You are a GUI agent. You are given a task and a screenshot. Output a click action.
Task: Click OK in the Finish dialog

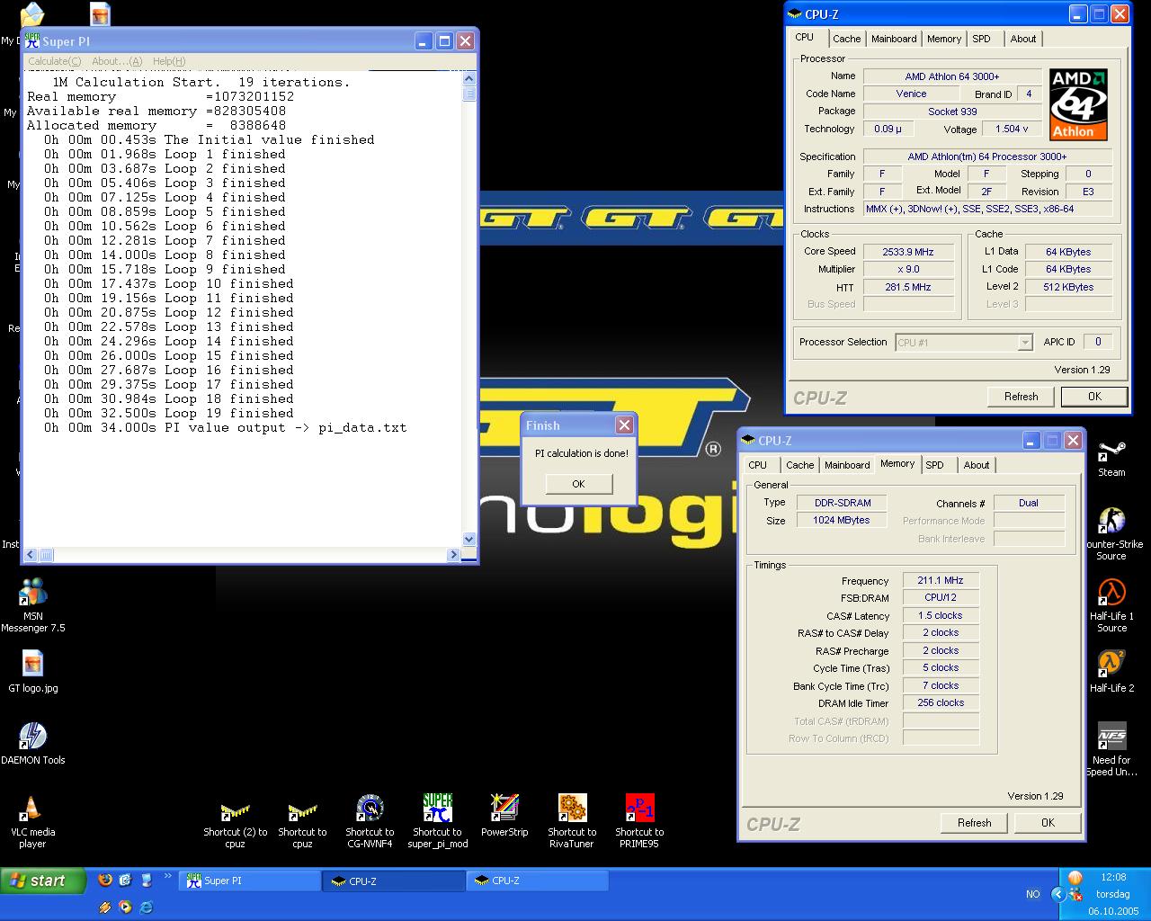point(578,484)
